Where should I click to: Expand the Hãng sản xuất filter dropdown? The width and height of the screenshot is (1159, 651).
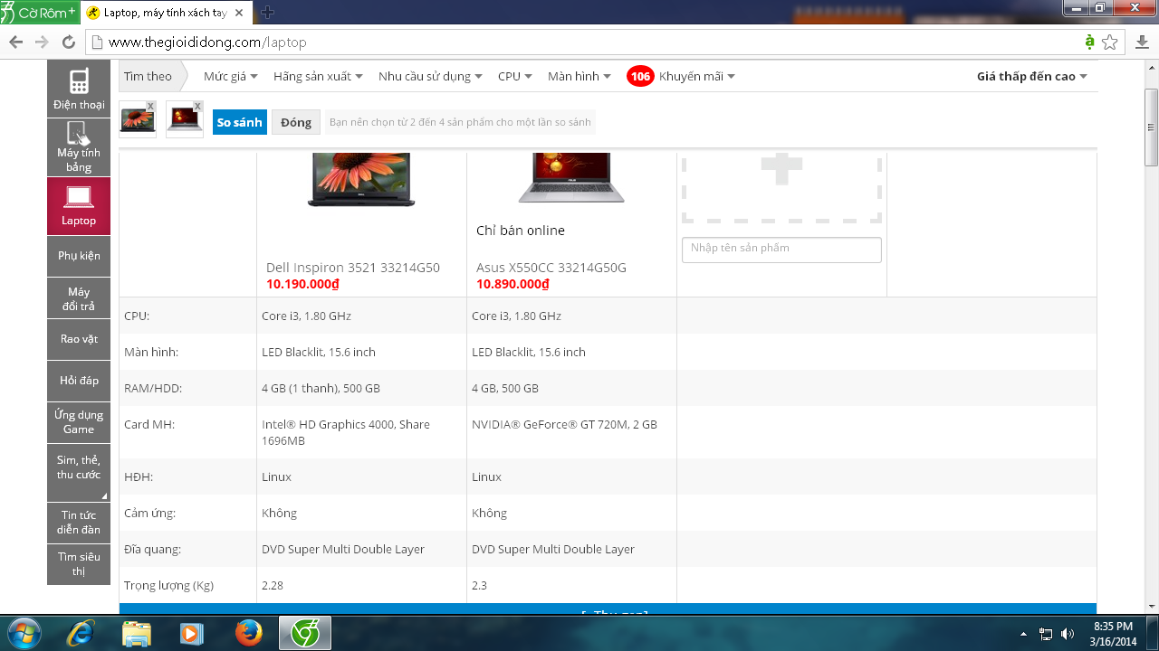point(318,76)
